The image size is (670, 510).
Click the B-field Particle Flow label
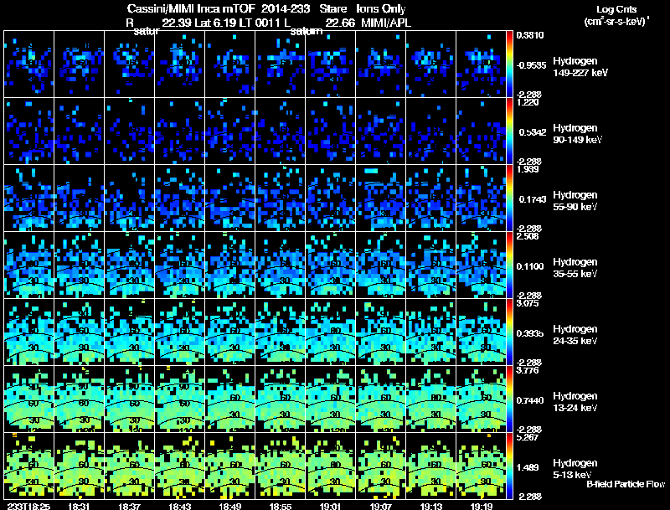pyautogui.click(x=626, y=484)
